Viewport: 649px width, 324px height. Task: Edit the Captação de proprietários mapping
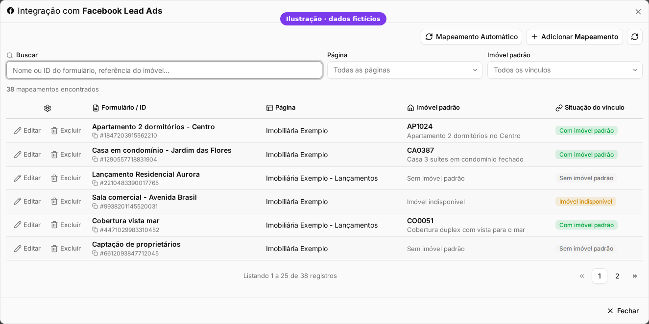coord(27,249)
